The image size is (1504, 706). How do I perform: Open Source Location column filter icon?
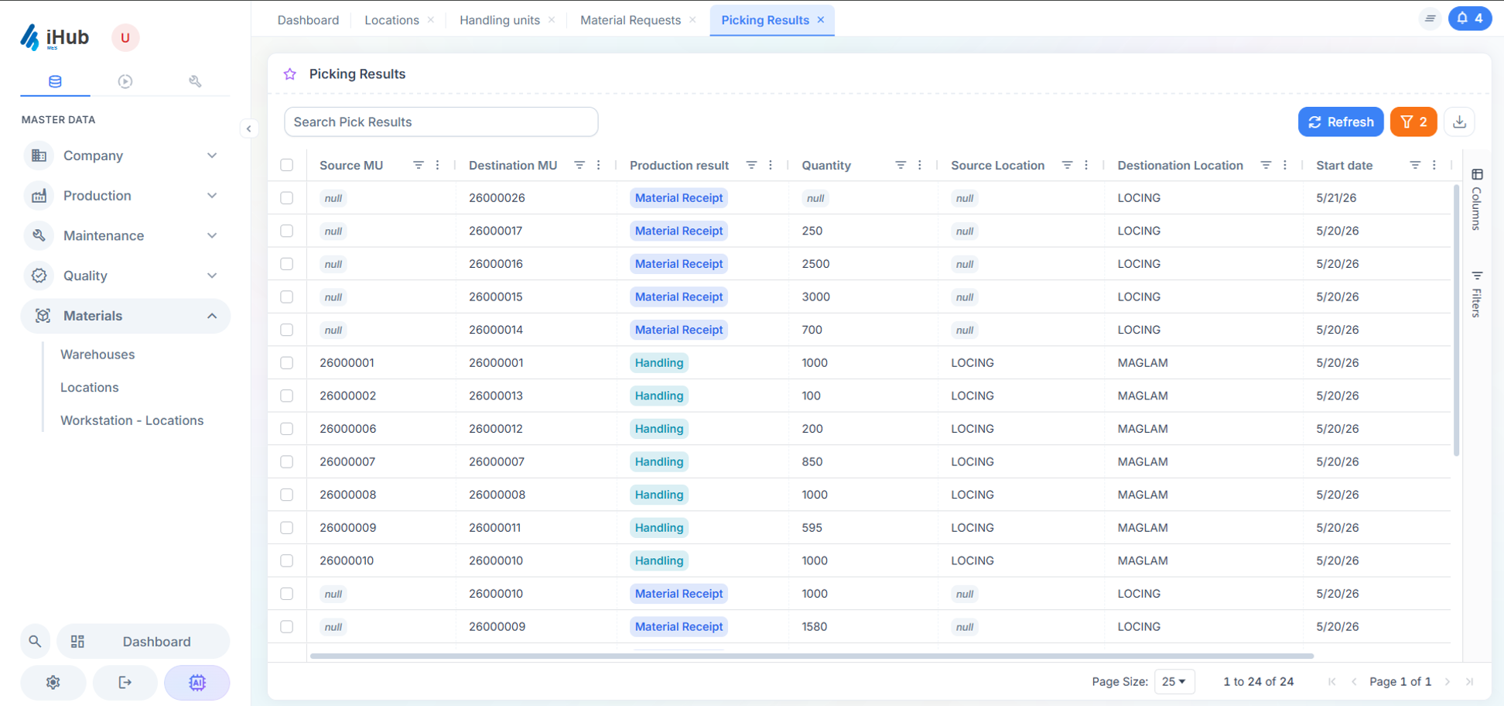(1067, 165)
